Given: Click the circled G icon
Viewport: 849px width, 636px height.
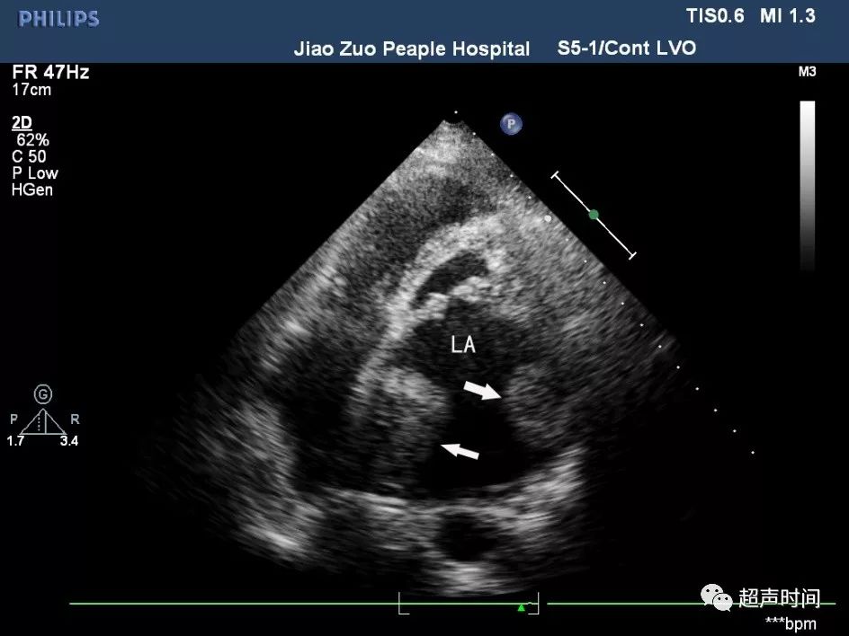Looking at the screenshot, I should pos(43,394).
